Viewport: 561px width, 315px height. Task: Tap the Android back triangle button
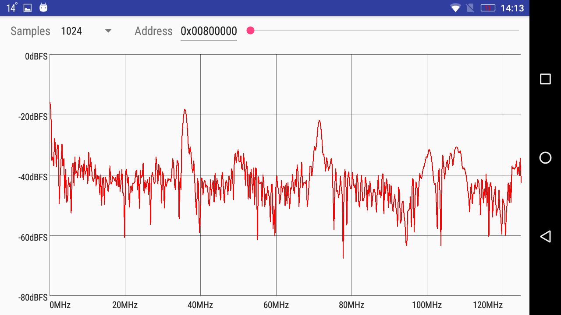545,237
